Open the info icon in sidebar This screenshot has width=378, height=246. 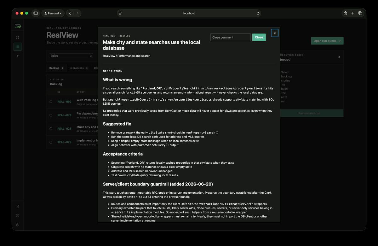point(18,216)
